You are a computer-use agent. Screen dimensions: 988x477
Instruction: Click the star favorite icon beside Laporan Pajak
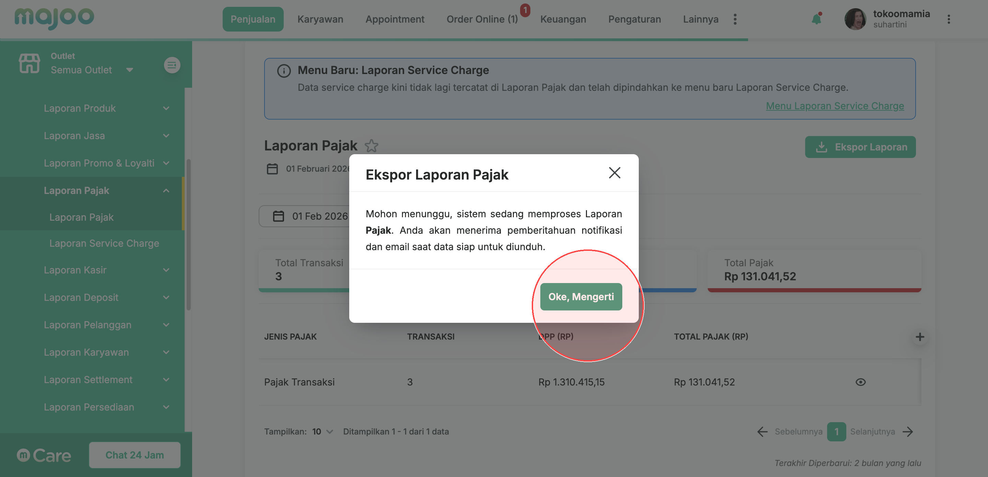371,146
